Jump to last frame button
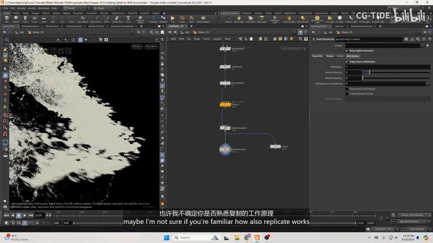This screenshot has width=433, height=243. coord(30,215)
